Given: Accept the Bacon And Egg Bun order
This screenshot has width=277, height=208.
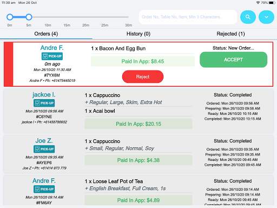Looking at the screenshot, I should point(233,60).
